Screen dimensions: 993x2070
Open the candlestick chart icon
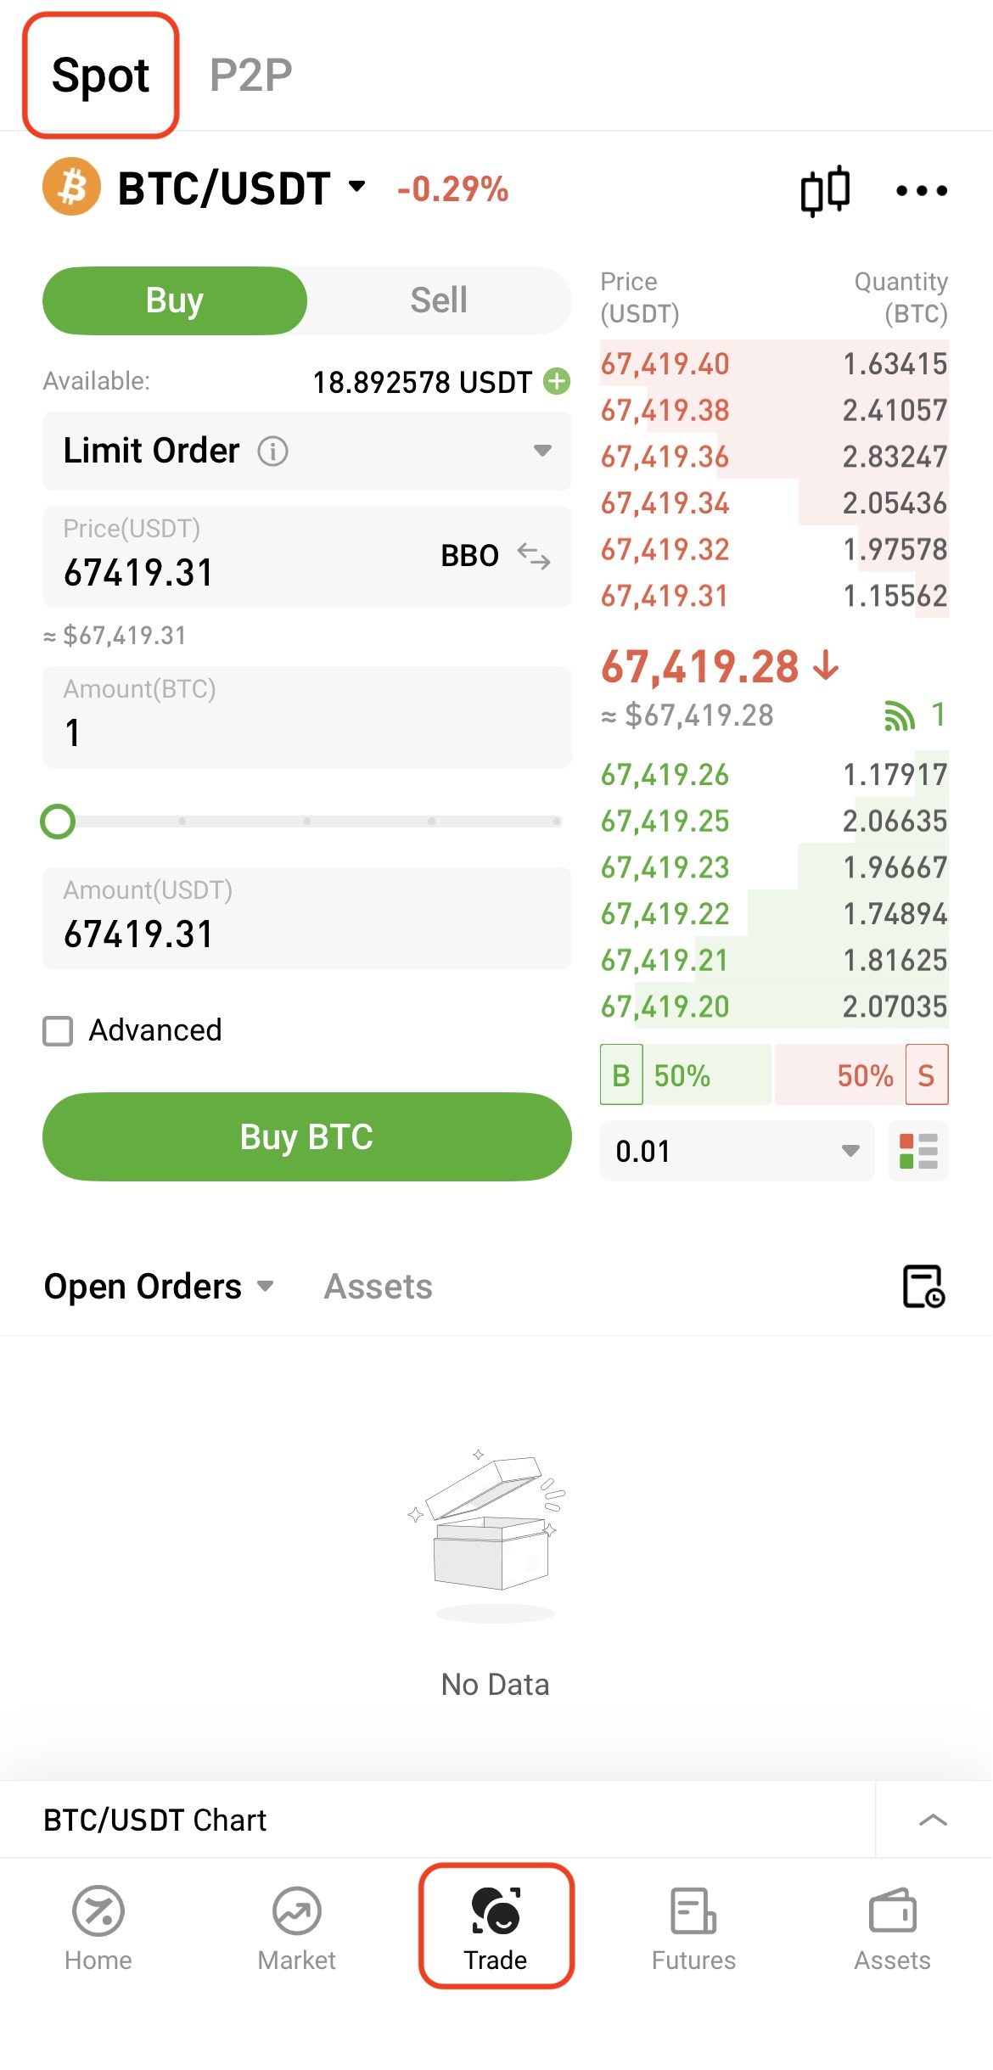(825, 190)
